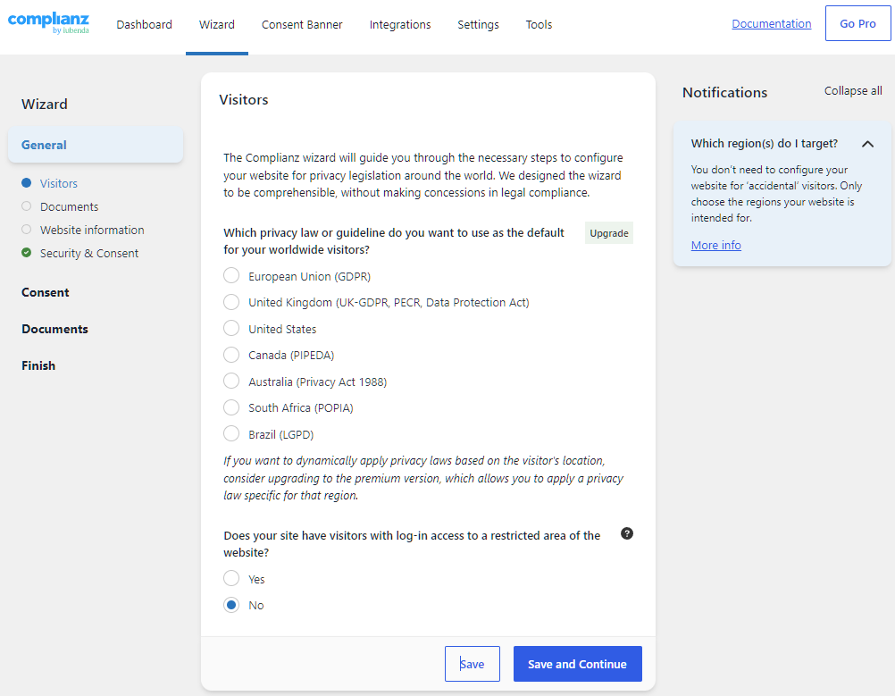Screen dimensions: 895x696
Task: Open the bold Documents wizard section
Action: (x=54, y=329)
